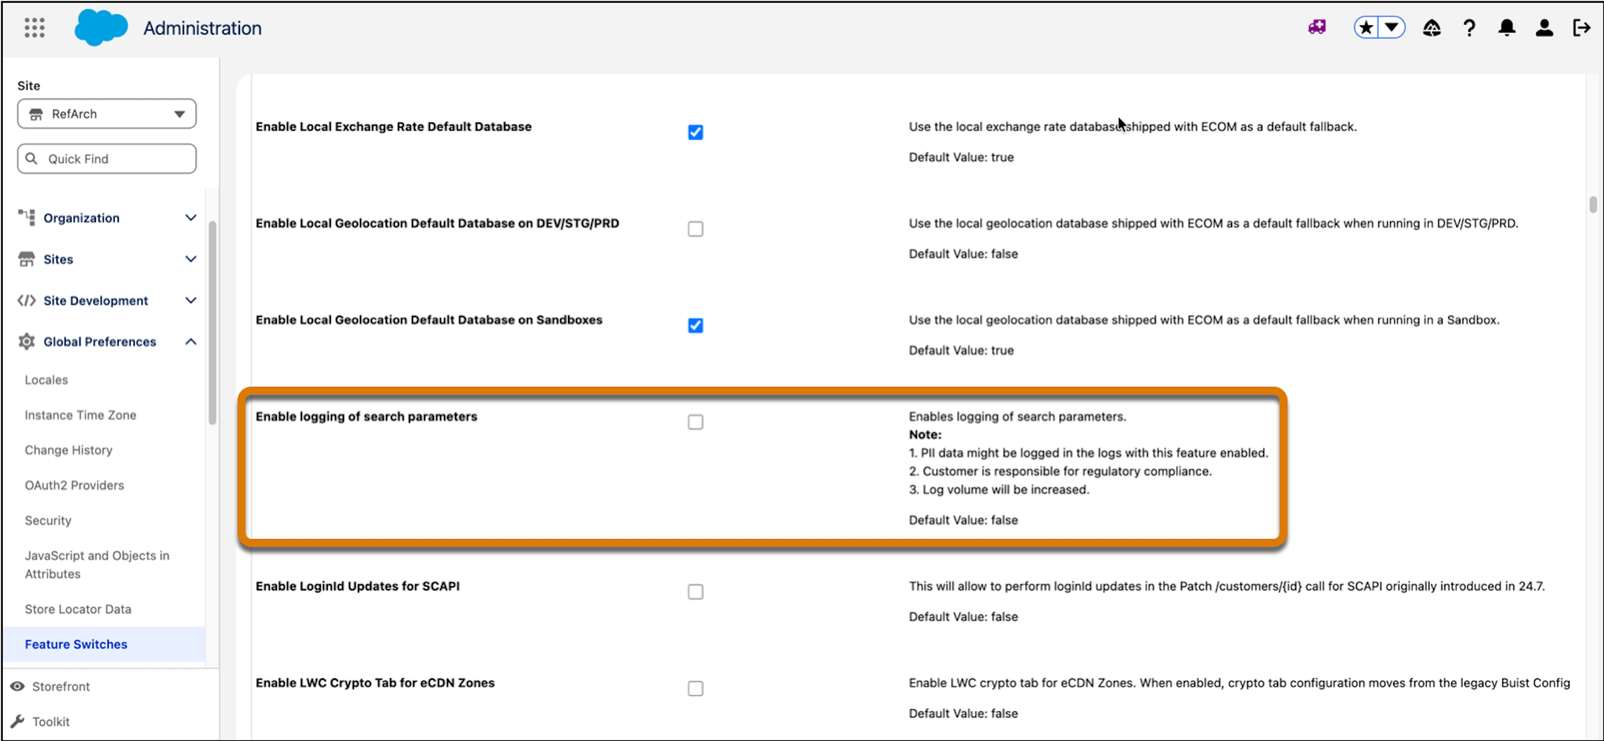Open the app launcher grid icon
Screen dimensions: 1604x741
[34, 28]
